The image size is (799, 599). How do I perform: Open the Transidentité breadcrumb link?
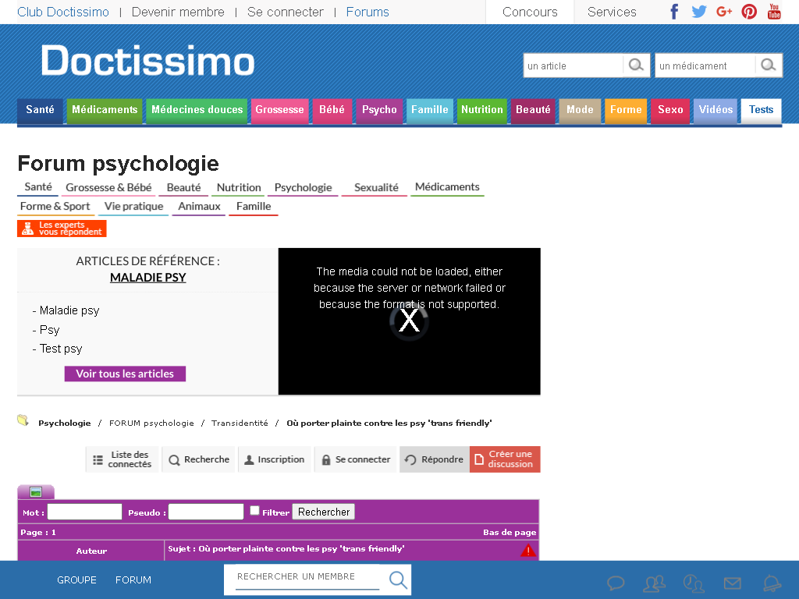tap(240, 424)
